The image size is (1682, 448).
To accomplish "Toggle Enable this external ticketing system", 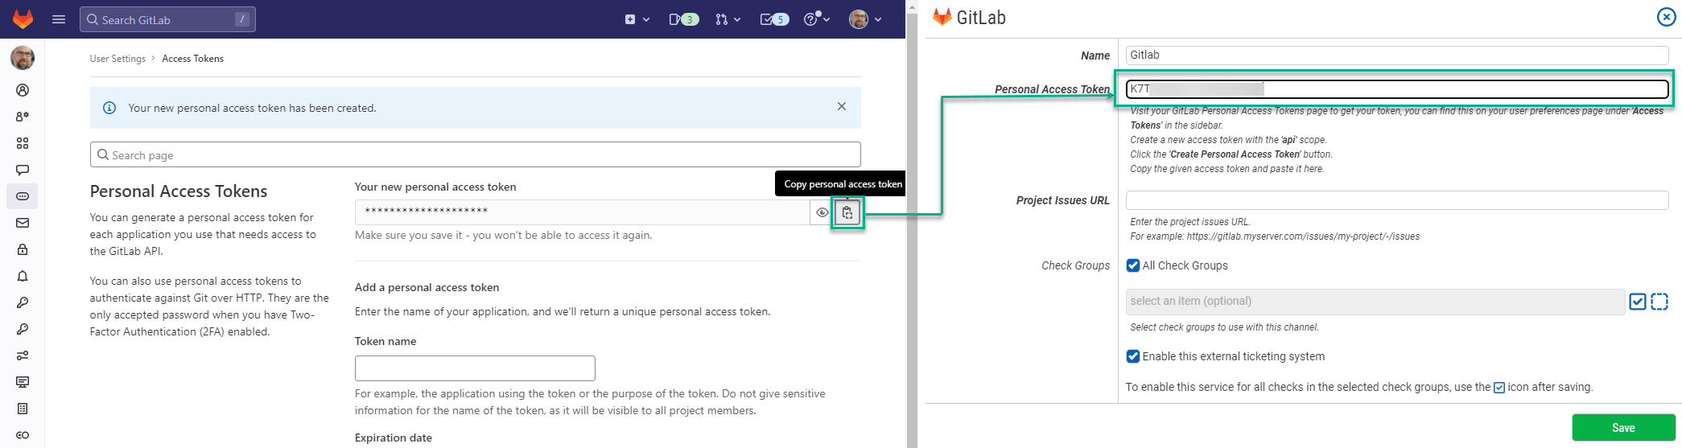I will click(1133, 356).
